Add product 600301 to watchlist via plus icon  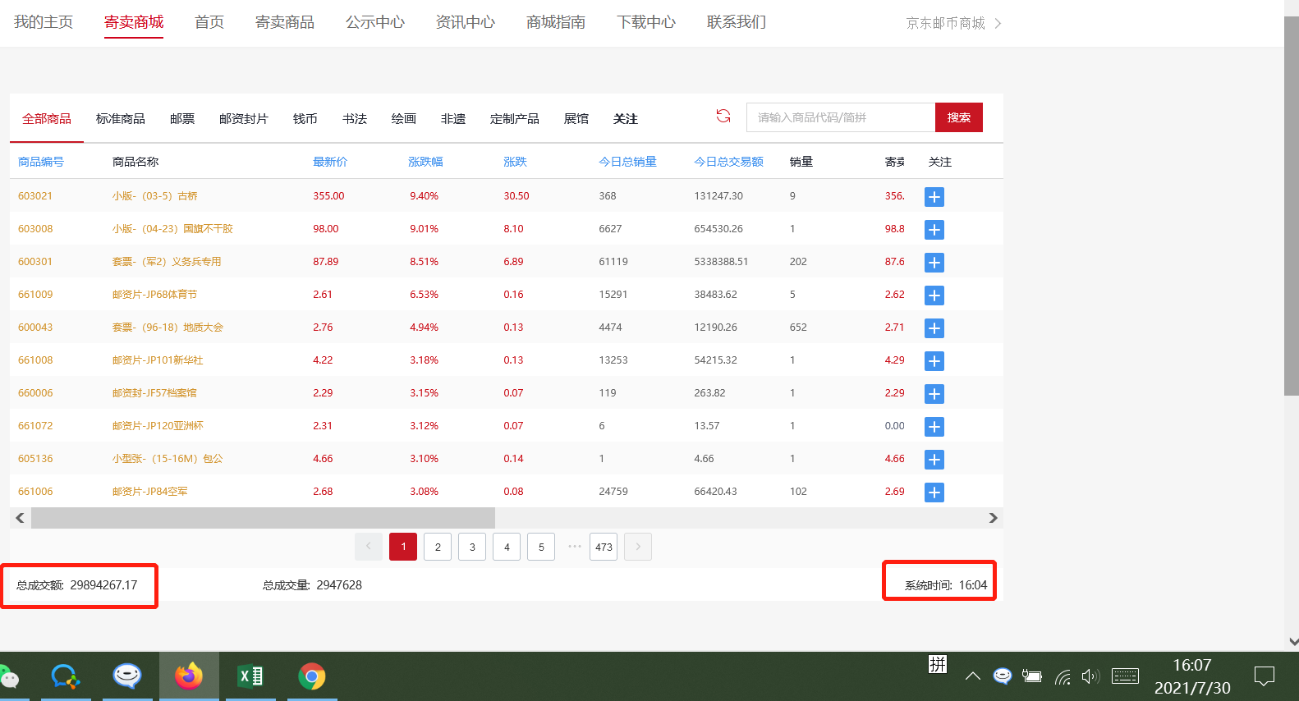tap(934, 263)
